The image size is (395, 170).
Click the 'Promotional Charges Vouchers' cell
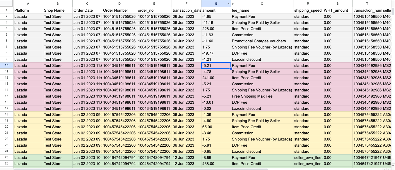[x=262, y=41]
